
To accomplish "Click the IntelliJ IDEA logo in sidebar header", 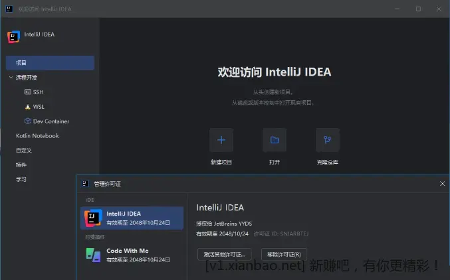I will point(13,36).
